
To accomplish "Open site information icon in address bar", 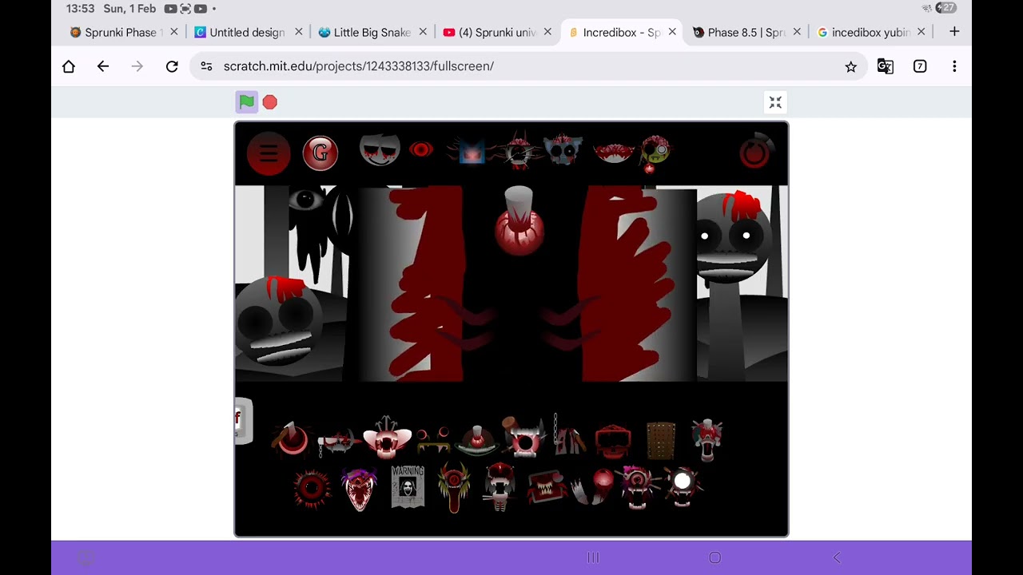I will [x=206, y=66].
